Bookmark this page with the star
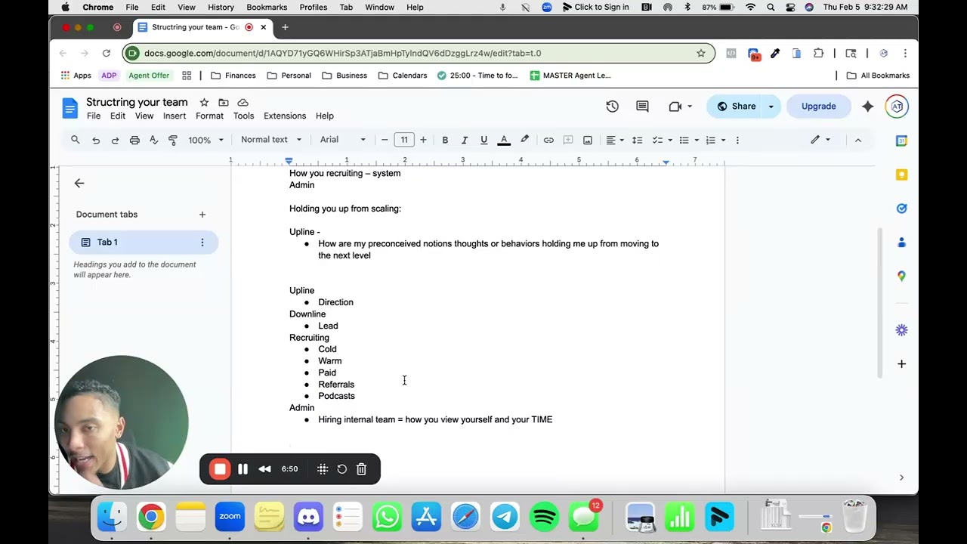The image size is (967, 544). point(701,53)
